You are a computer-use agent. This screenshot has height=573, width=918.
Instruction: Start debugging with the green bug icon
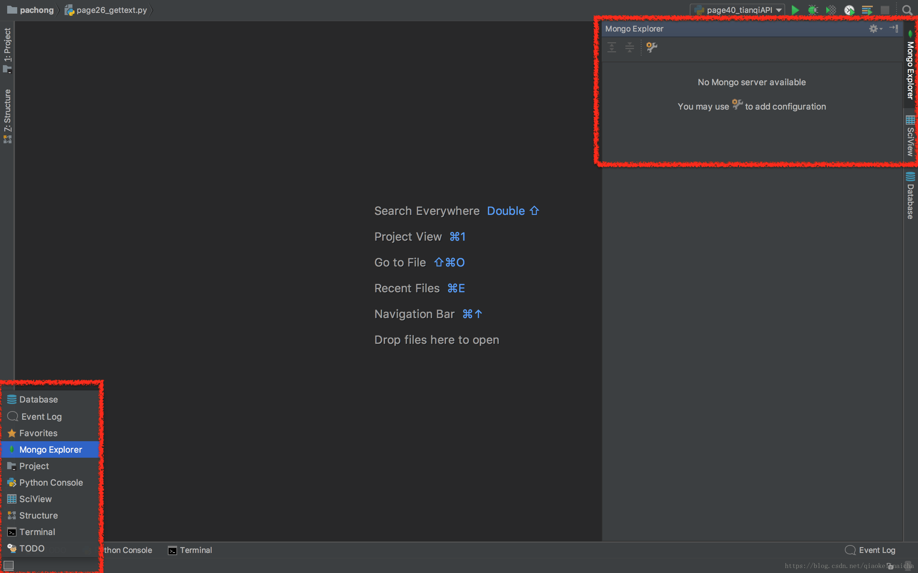point(813,10)
